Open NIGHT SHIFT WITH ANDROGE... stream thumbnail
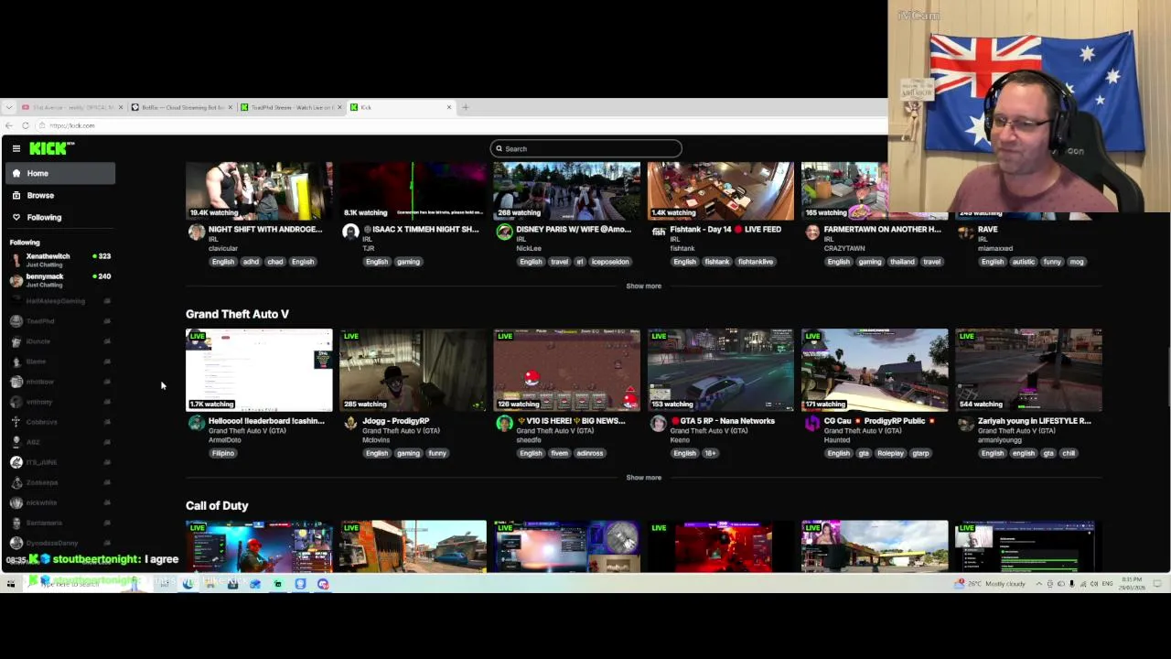This screenshot has height=659, width=1171. [259, 190]
